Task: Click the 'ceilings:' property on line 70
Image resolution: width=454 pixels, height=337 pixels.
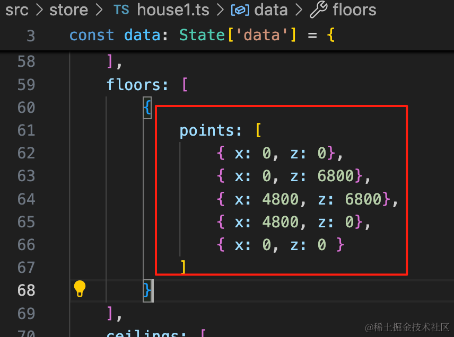Action: coord(146,333)
